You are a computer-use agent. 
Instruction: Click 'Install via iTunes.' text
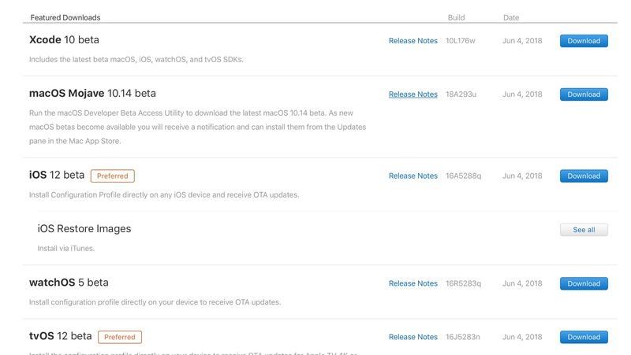66,249
